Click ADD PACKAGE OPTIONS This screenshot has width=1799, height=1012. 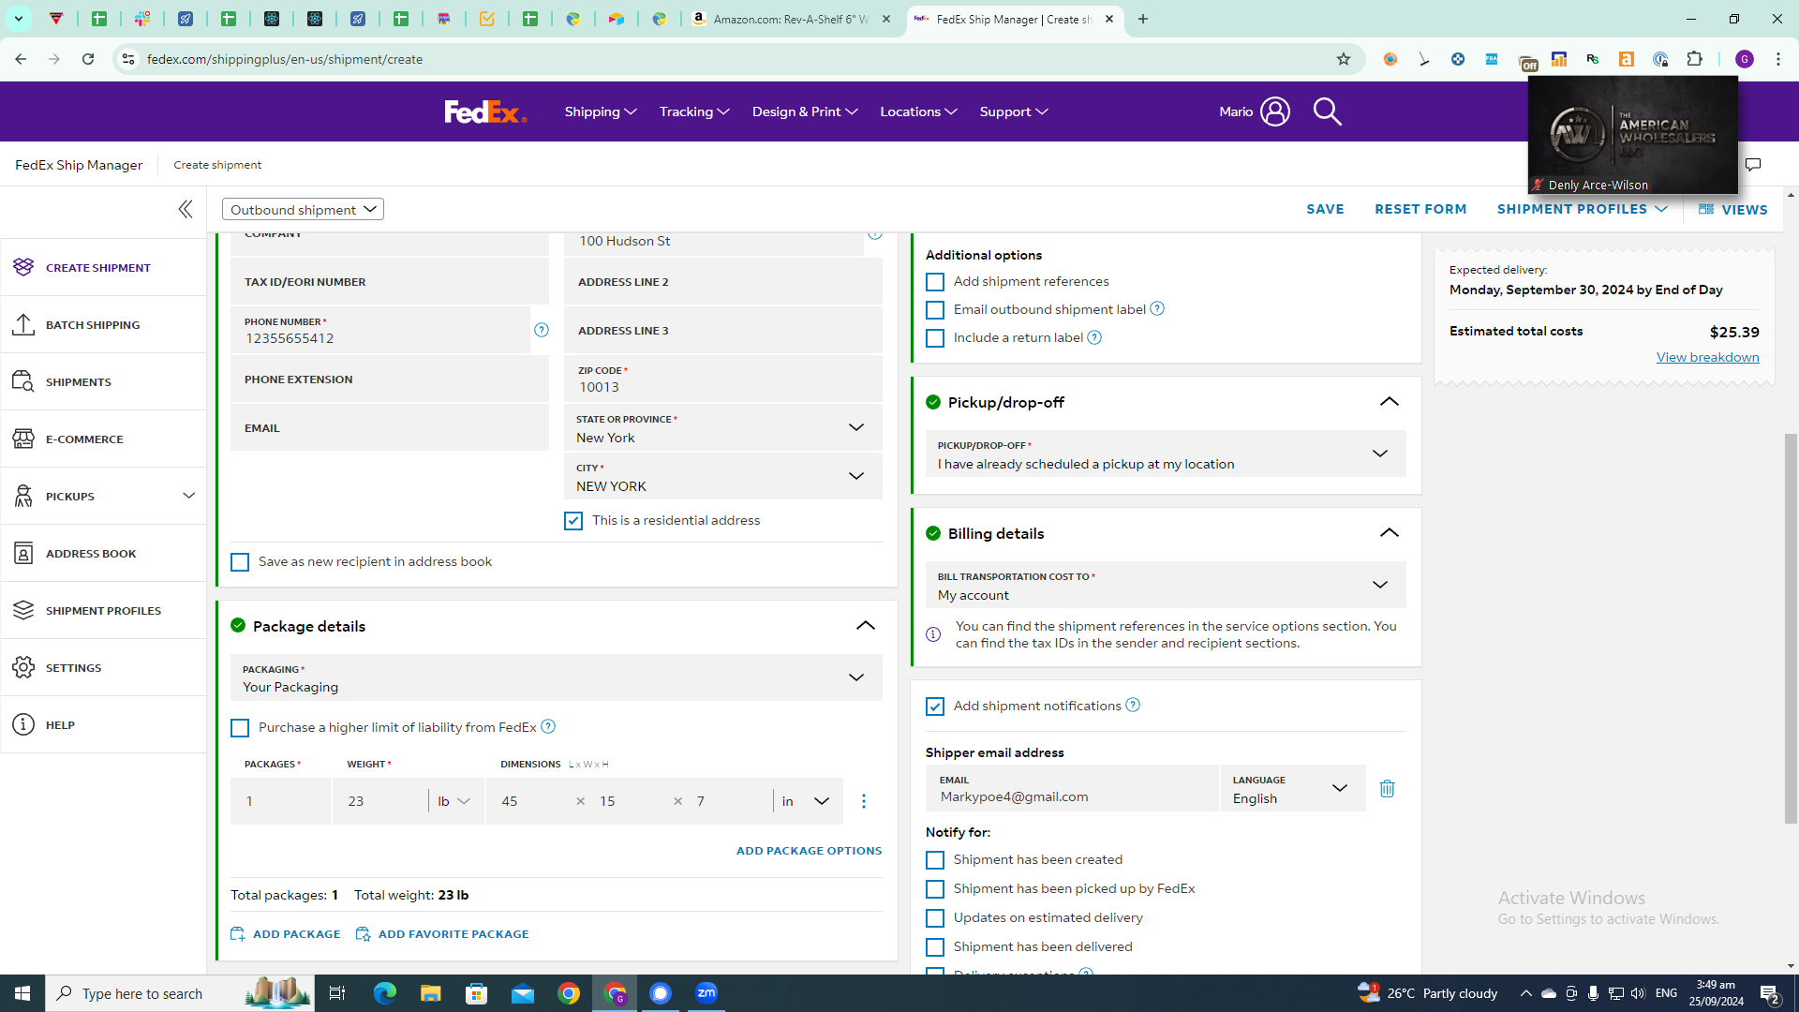pyautogui.click(x=809, y=851)
